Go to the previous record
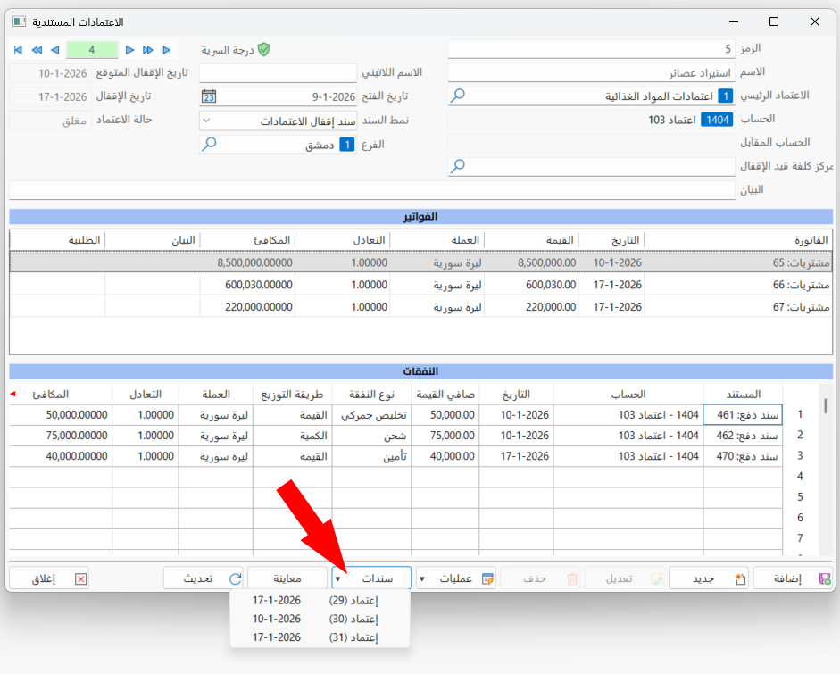Screen dimensions: 840x674 [54, 50]
